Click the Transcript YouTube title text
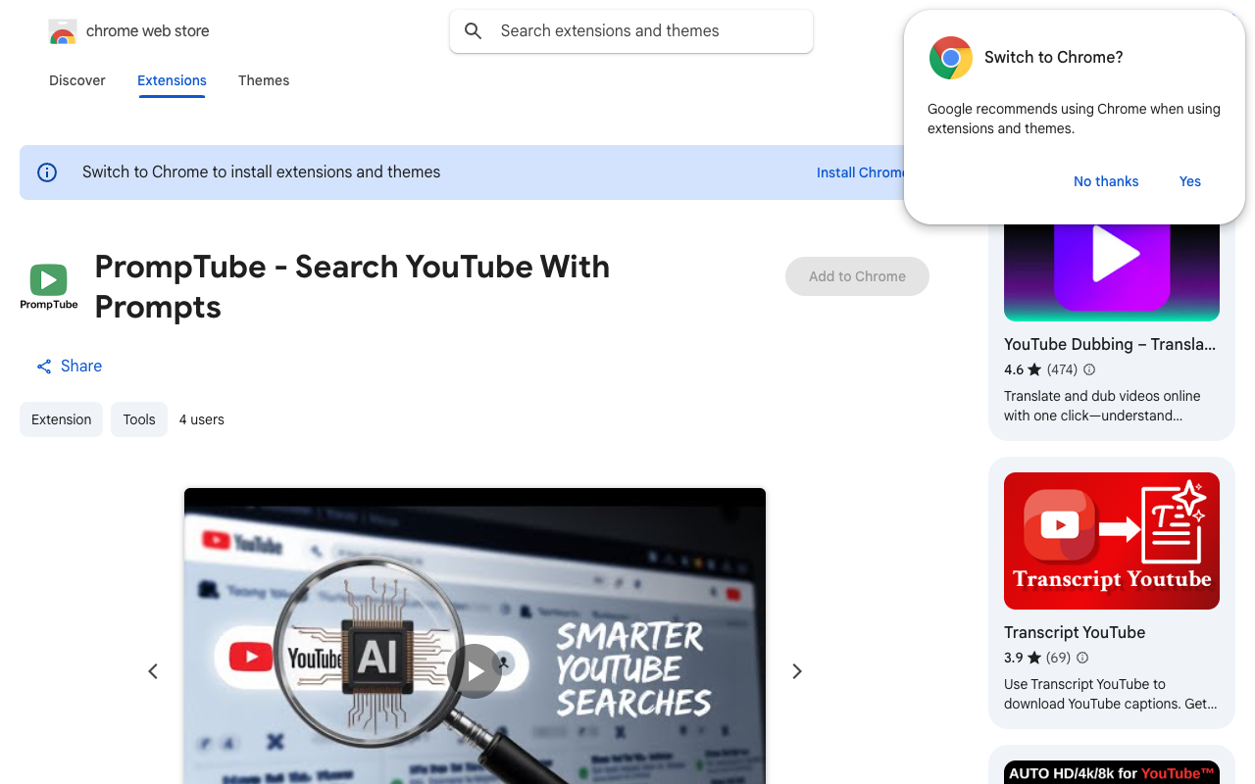 [x=1075, y=632]
